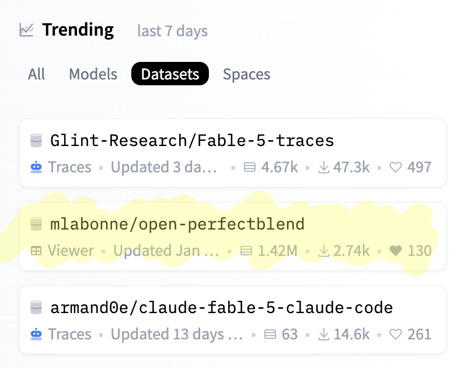Click rows icon showing 1.42M
Image resolution: width=461 pixels, height=368 pixels.
coord(246,251)
